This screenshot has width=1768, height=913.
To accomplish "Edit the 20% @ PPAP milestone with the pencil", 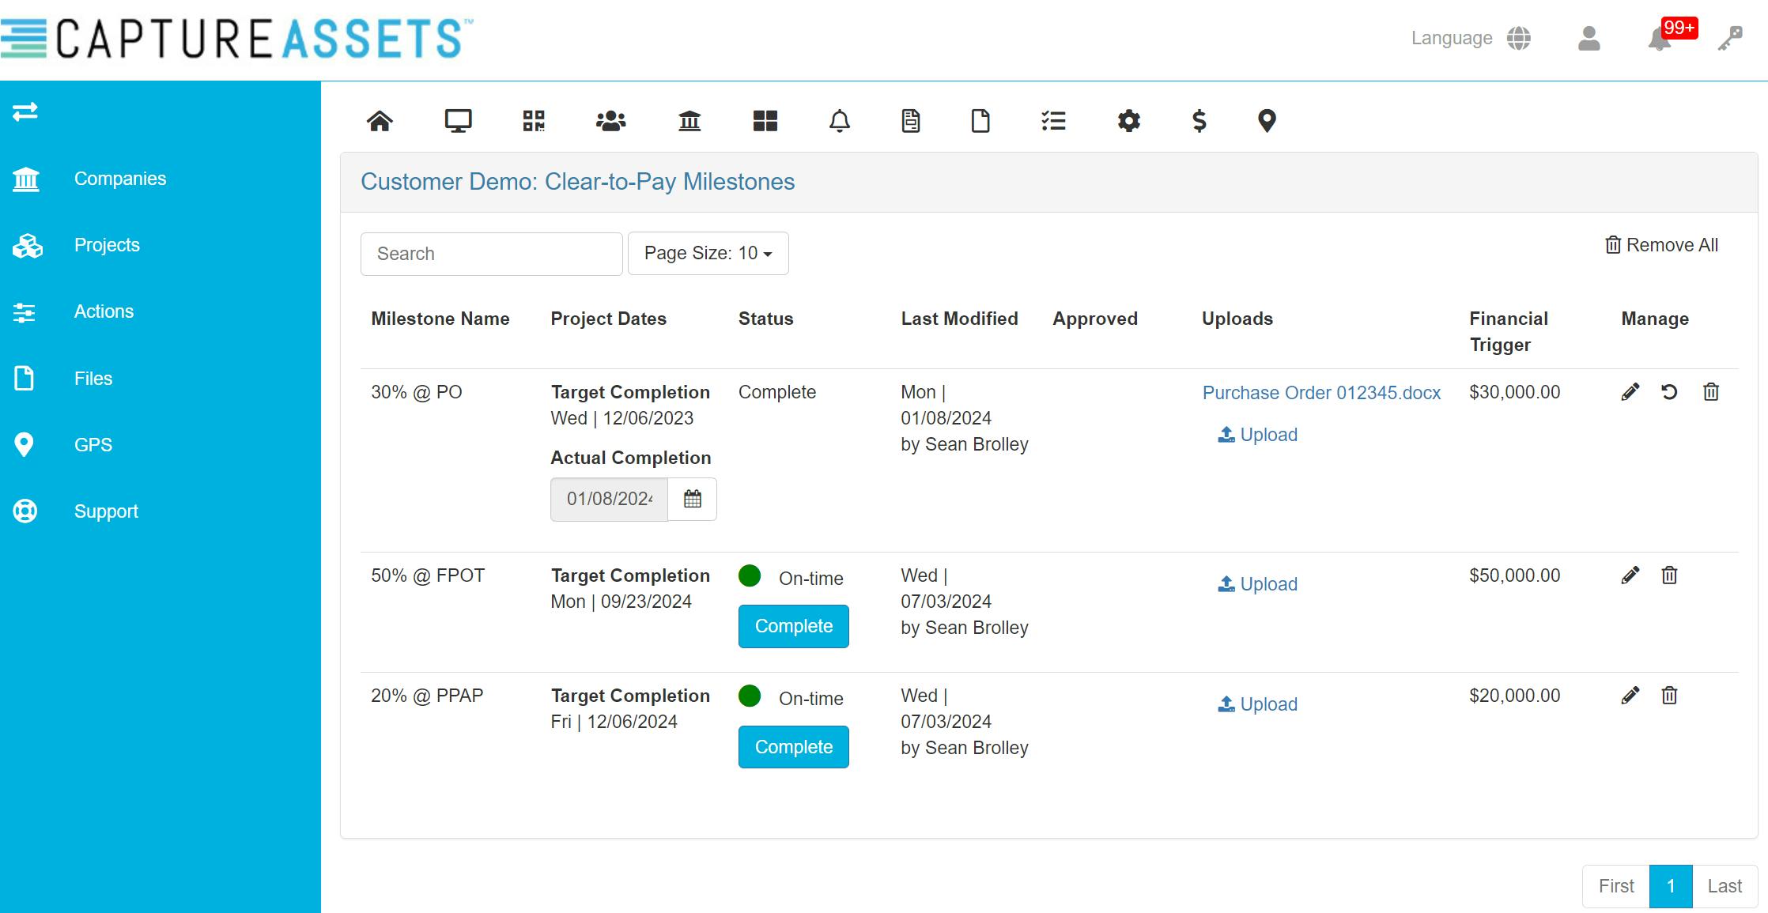I will (x=1629, y=696).
